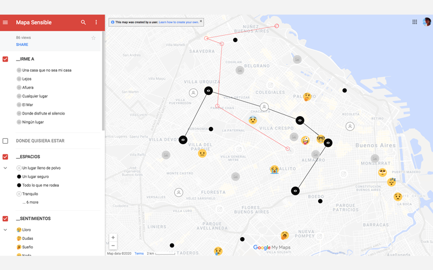Uncheck the __SENTIMIENTOS layer
This screenshot has width=433, height=270.
click(5, 219)
